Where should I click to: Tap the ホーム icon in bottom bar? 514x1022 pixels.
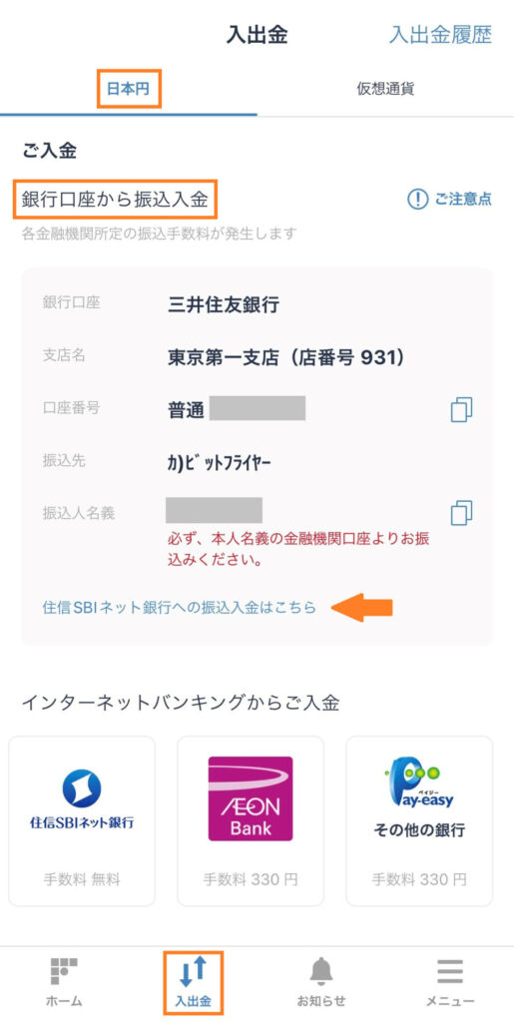[64, 972]
